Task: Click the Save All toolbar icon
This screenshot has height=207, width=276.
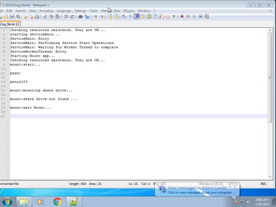Action: 18,16
